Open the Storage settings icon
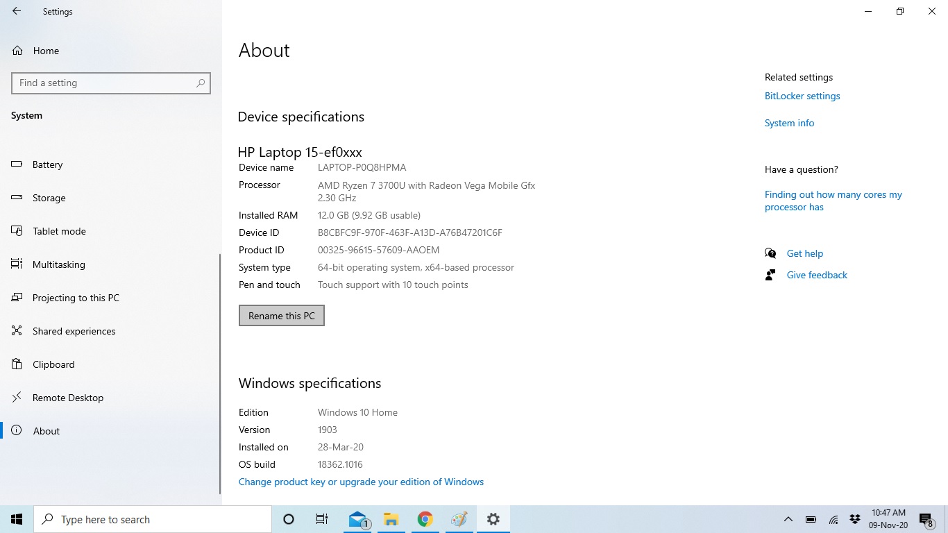Image resolution: width=948 pixels, height=533 pixels. [x=17, y=198]
